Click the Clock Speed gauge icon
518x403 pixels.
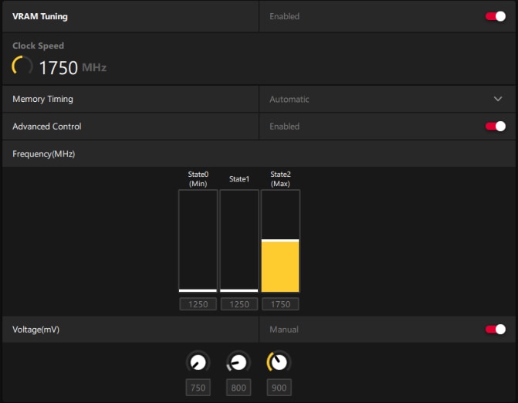click(22, 66)
